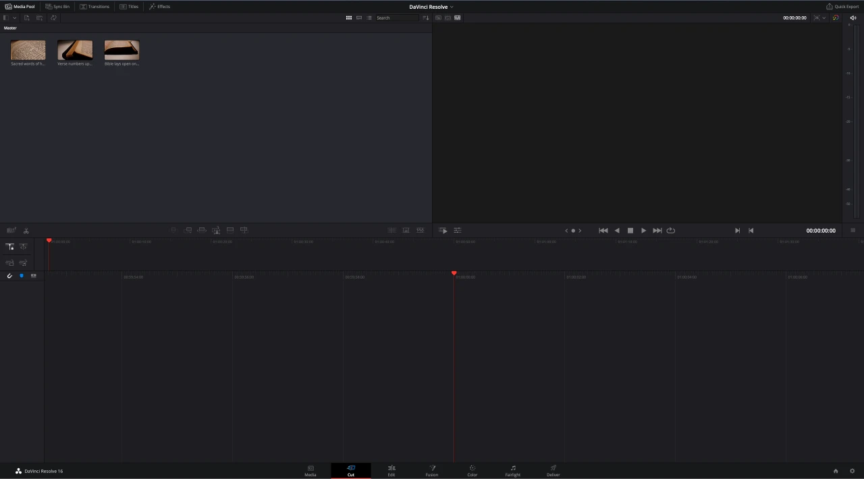Open the sort order dropdown next to Search

pyautogui.click(x=425, y=18)
